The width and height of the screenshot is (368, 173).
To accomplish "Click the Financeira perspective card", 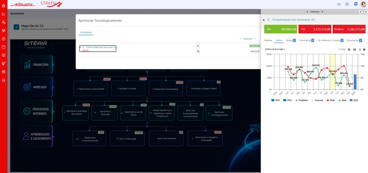I will coord(36,65).
